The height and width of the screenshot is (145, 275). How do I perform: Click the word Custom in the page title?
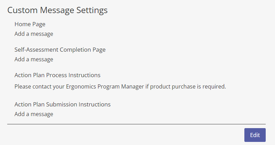22,10
